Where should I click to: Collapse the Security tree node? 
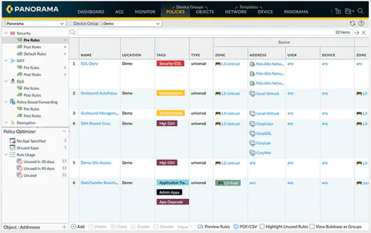pos(6,33)
